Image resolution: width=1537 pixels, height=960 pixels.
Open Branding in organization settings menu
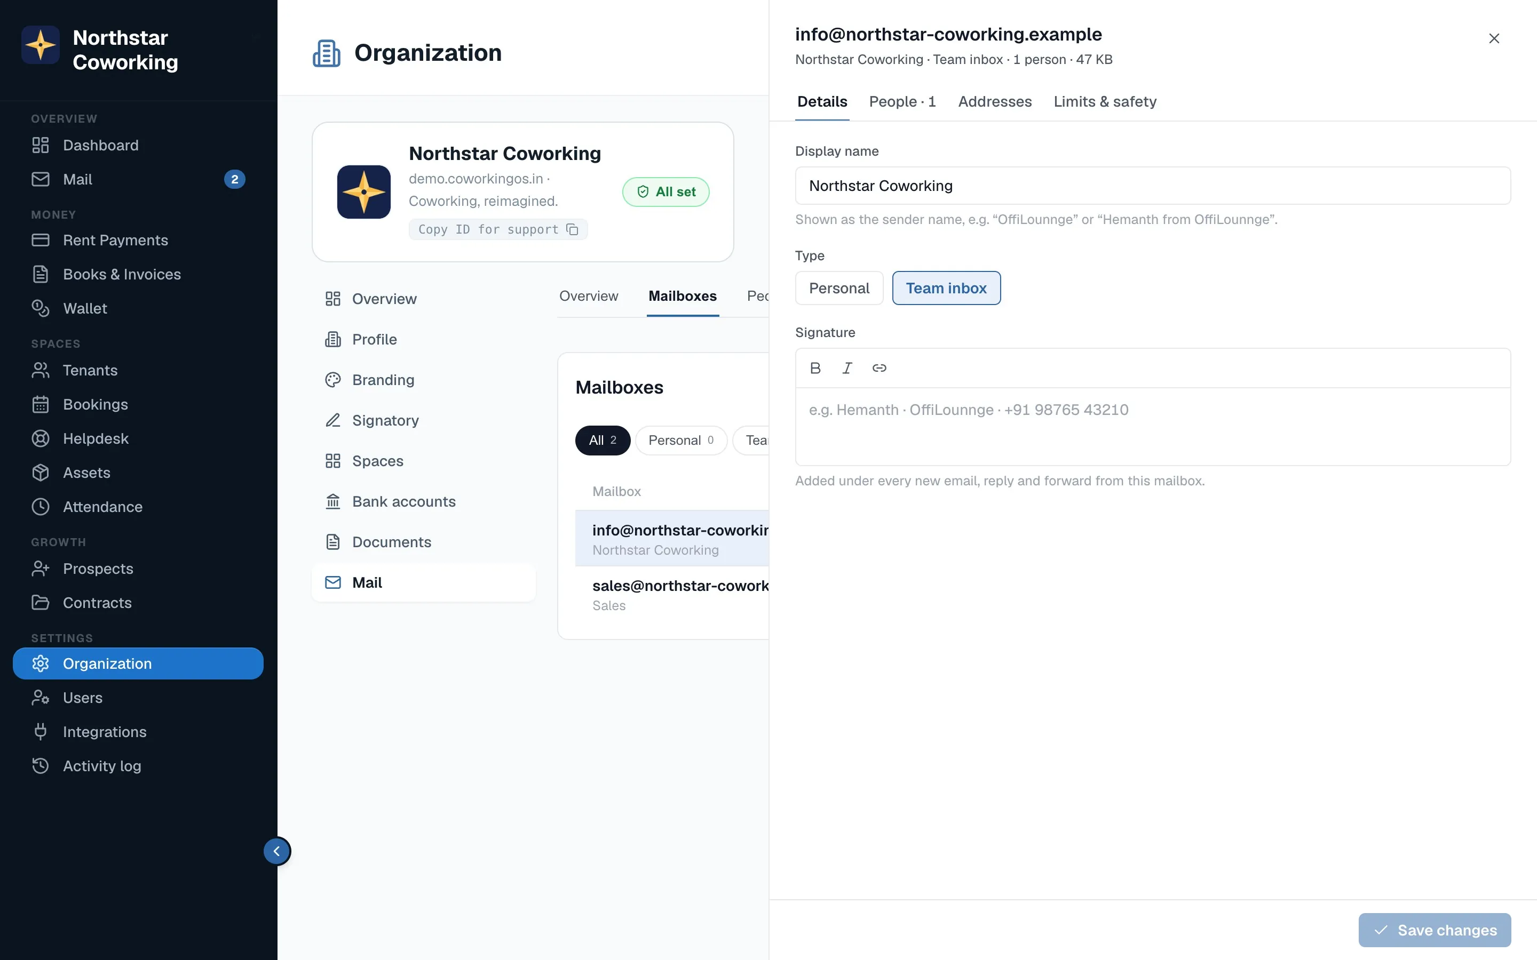pos(424,380)
